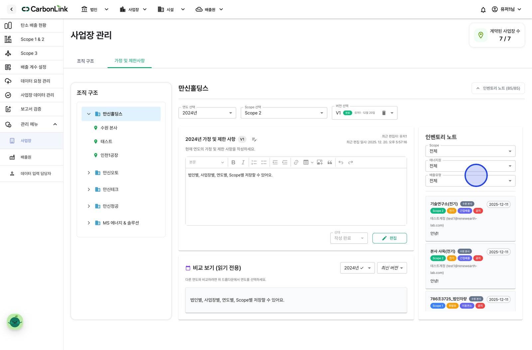The width and height of the screenshot is (532, 350).
Task: Open the Scope 선택 dropdown showing Scope 2
Action: click(x=284, y=113)
